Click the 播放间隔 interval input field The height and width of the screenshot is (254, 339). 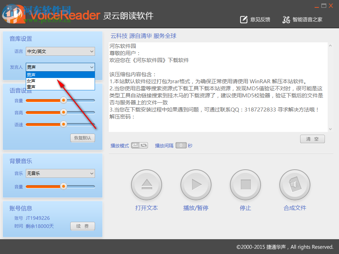pos(181,145)
